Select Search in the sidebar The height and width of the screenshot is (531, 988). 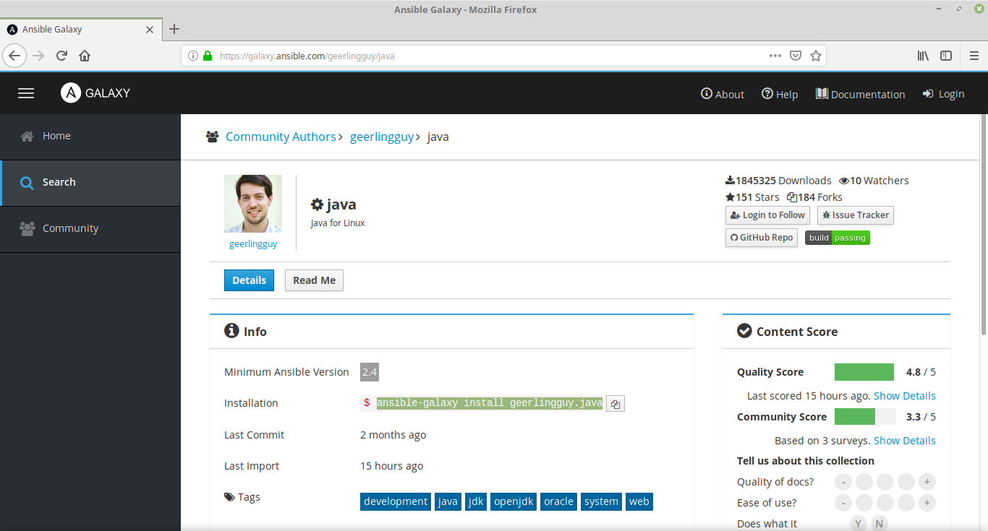[x=90, y=182]
